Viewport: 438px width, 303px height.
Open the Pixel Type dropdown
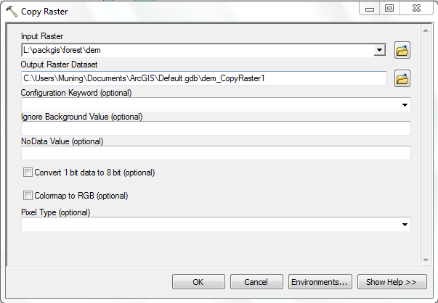point(404,225)
